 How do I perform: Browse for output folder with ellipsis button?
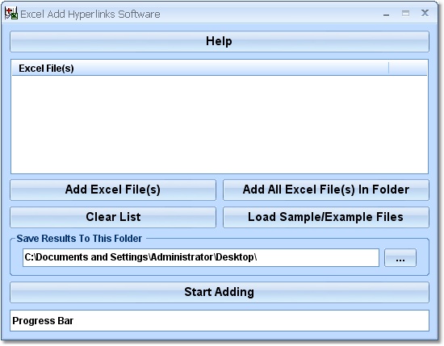coord(400,258)
